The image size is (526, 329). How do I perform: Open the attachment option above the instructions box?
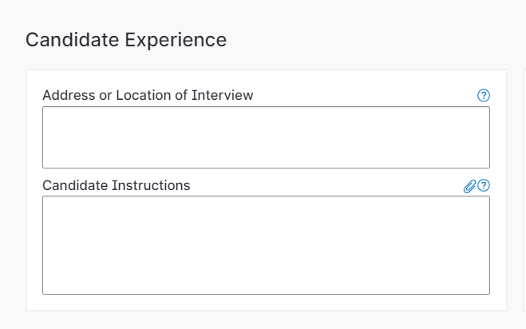469,186
